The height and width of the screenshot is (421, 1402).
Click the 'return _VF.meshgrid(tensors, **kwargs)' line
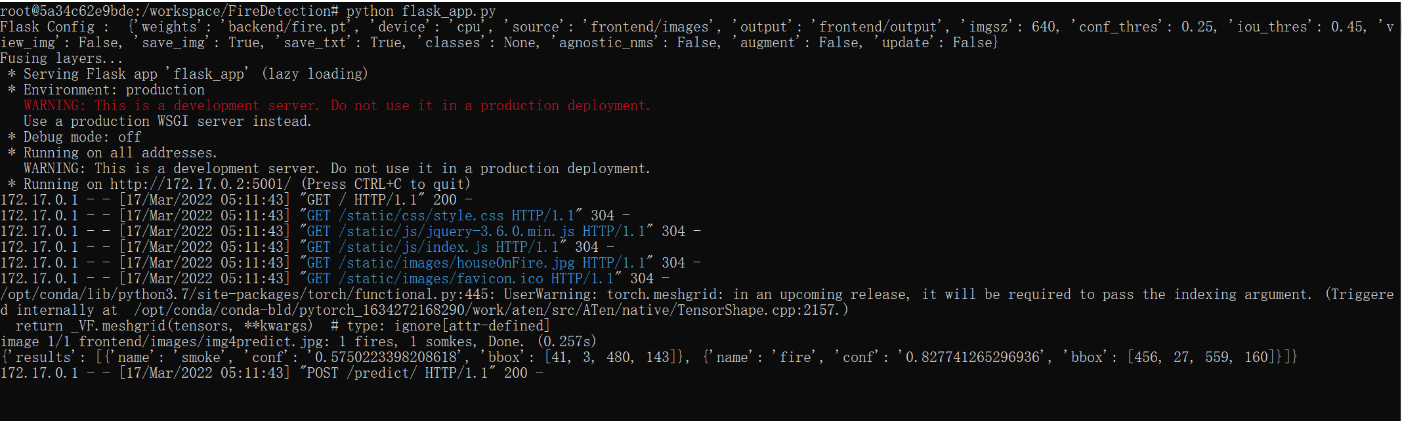coord(165,326)
